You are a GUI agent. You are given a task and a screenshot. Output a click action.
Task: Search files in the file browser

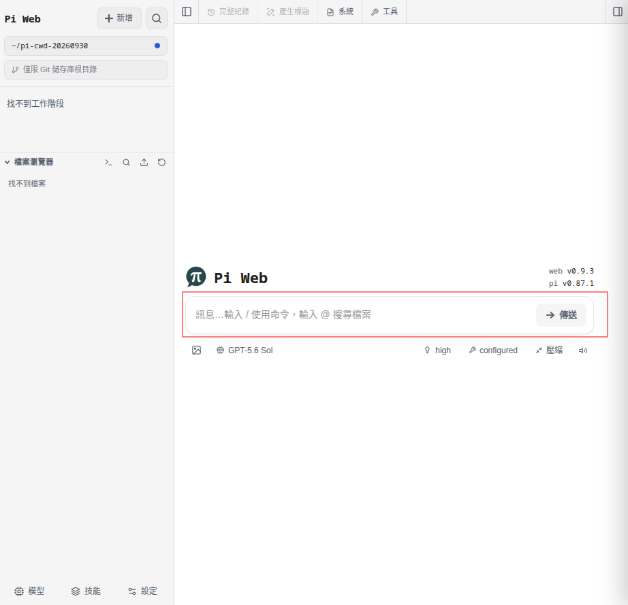tap(126, 163)
